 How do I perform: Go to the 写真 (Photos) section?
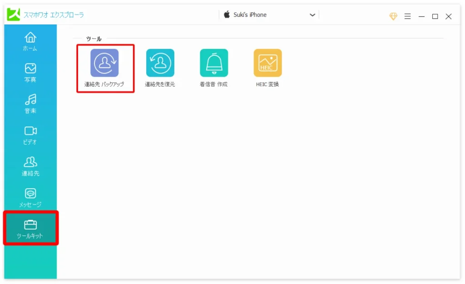click(x=30, y=72)
